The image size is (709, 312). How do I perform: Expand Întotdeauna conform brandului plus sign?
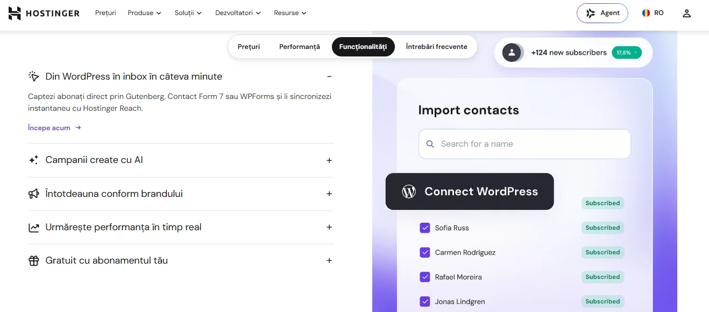pyautogui.click(x=329, y=194)
